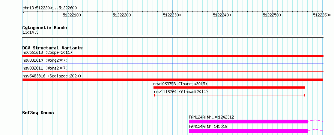Click the nsv561618 (Cooper2011) variant label

coord(47,52)
